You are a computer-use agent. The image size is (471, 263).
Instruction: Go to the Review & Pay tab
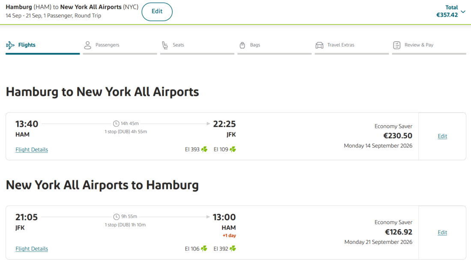coord(429,45)
